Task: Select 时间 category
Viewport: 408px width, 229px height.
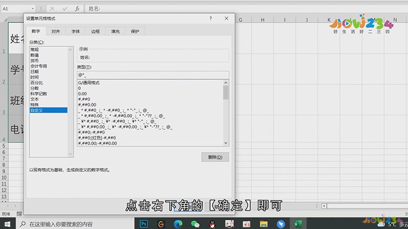Action: (x=48, y=77)
